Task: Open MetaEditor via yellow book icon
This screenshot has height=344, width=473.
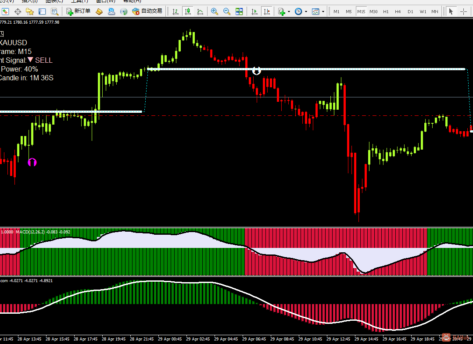Action: tap(99, 11)
